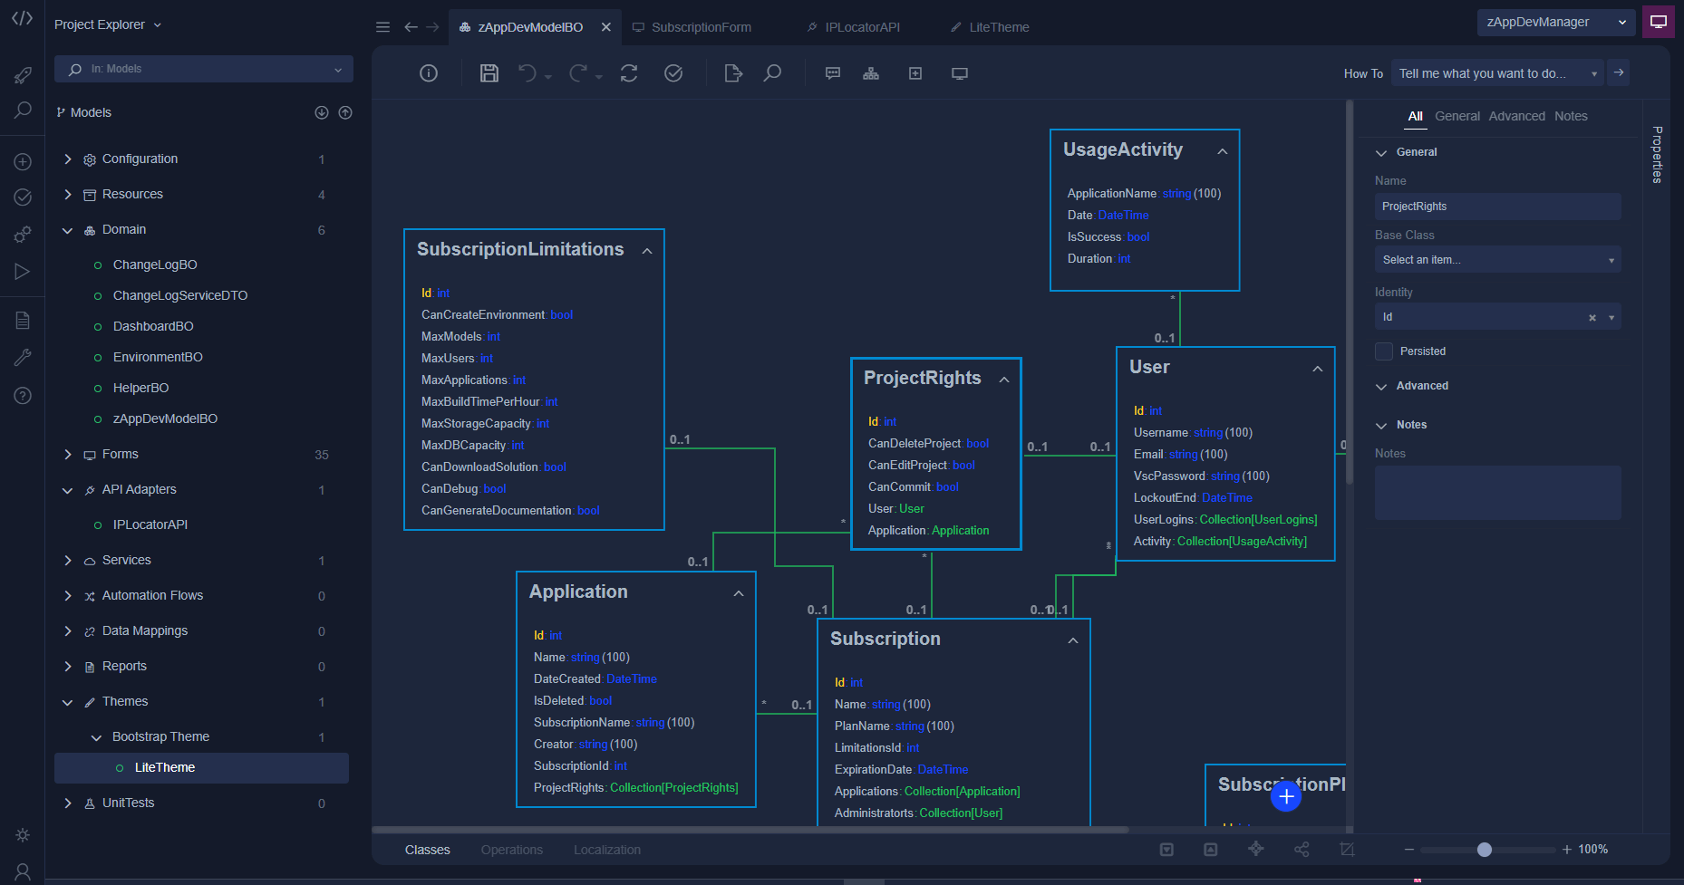This screenshot has width=1684, height=885.
Task: Click the Refresh icon in the toolbar
Action: (x=629, y=73)
